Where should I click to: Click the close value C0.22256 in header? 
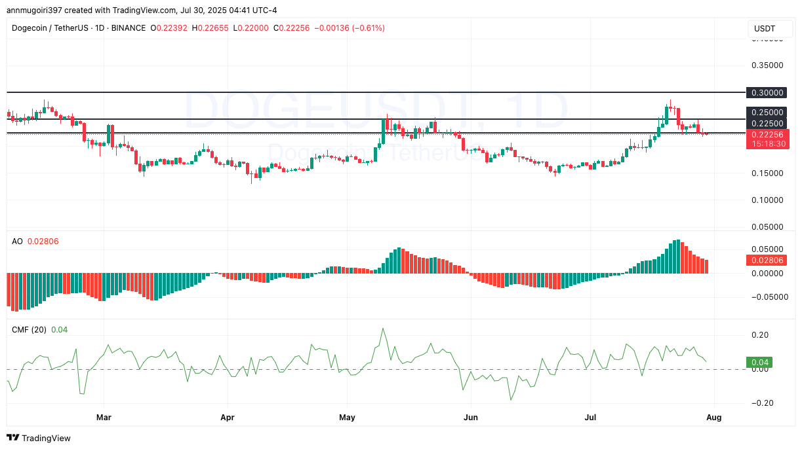tap(292, 28)
